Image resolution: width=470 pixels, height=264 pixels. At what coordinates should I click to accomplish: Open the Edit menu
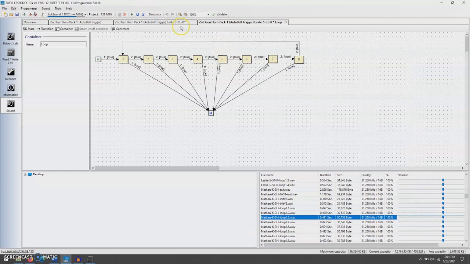pyautogui.click(x=14, y=8)
